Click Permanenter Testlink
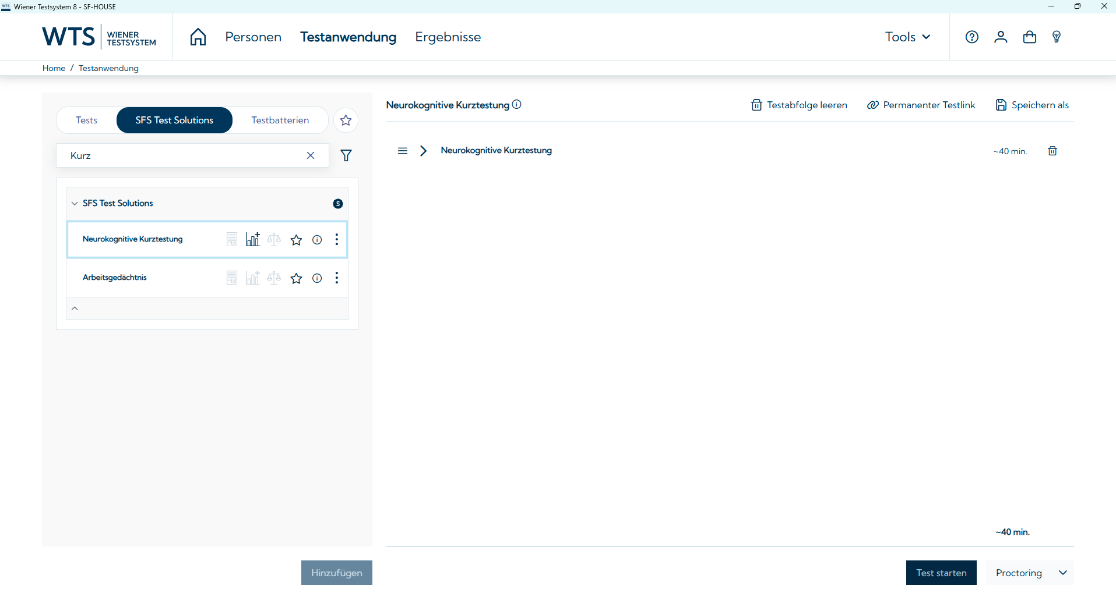 pos(921,105)
